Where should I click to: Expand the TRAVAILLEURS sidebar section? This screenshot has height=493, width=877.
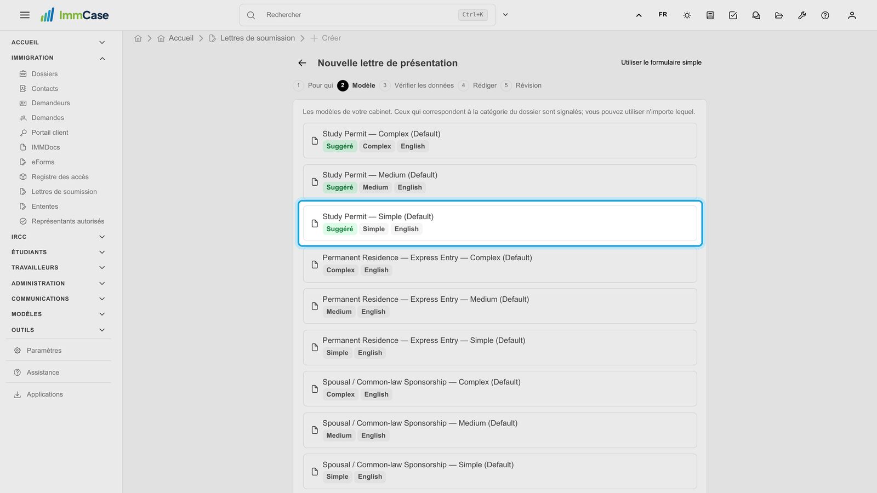pyautogui.click(x=58, y=267)
